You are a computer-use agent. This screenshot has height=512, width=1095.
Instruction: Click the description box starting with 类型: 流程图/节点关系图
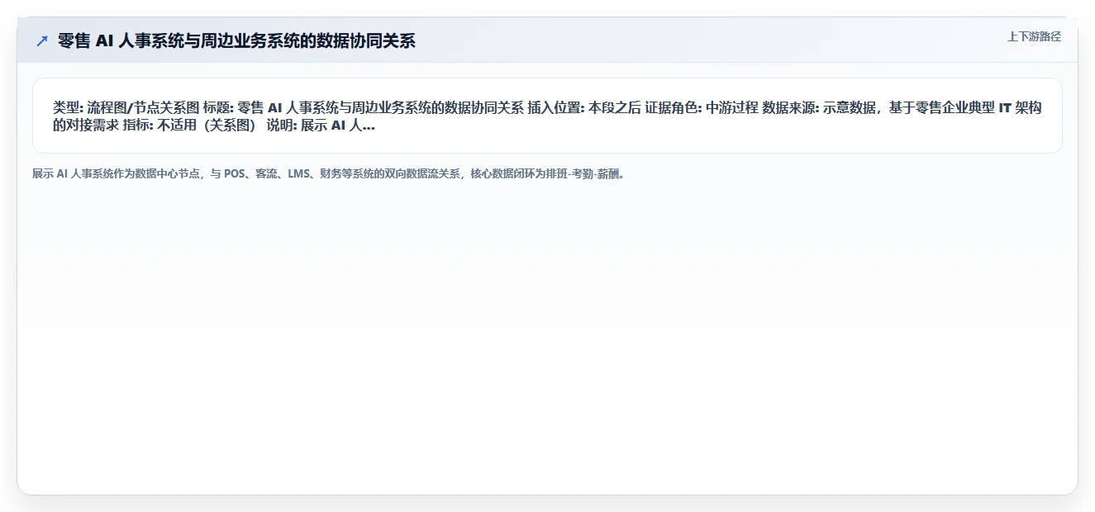(x=547, y=116)
